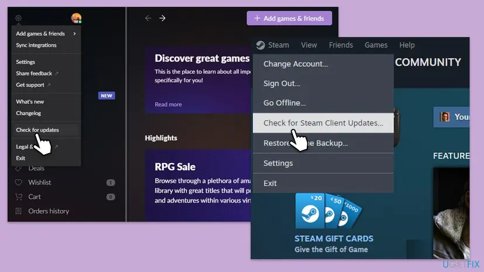Image resolution: width=484 pixels, height=272 pixels.
Task: Click the Steam logo icon
Action: [261, 45]
